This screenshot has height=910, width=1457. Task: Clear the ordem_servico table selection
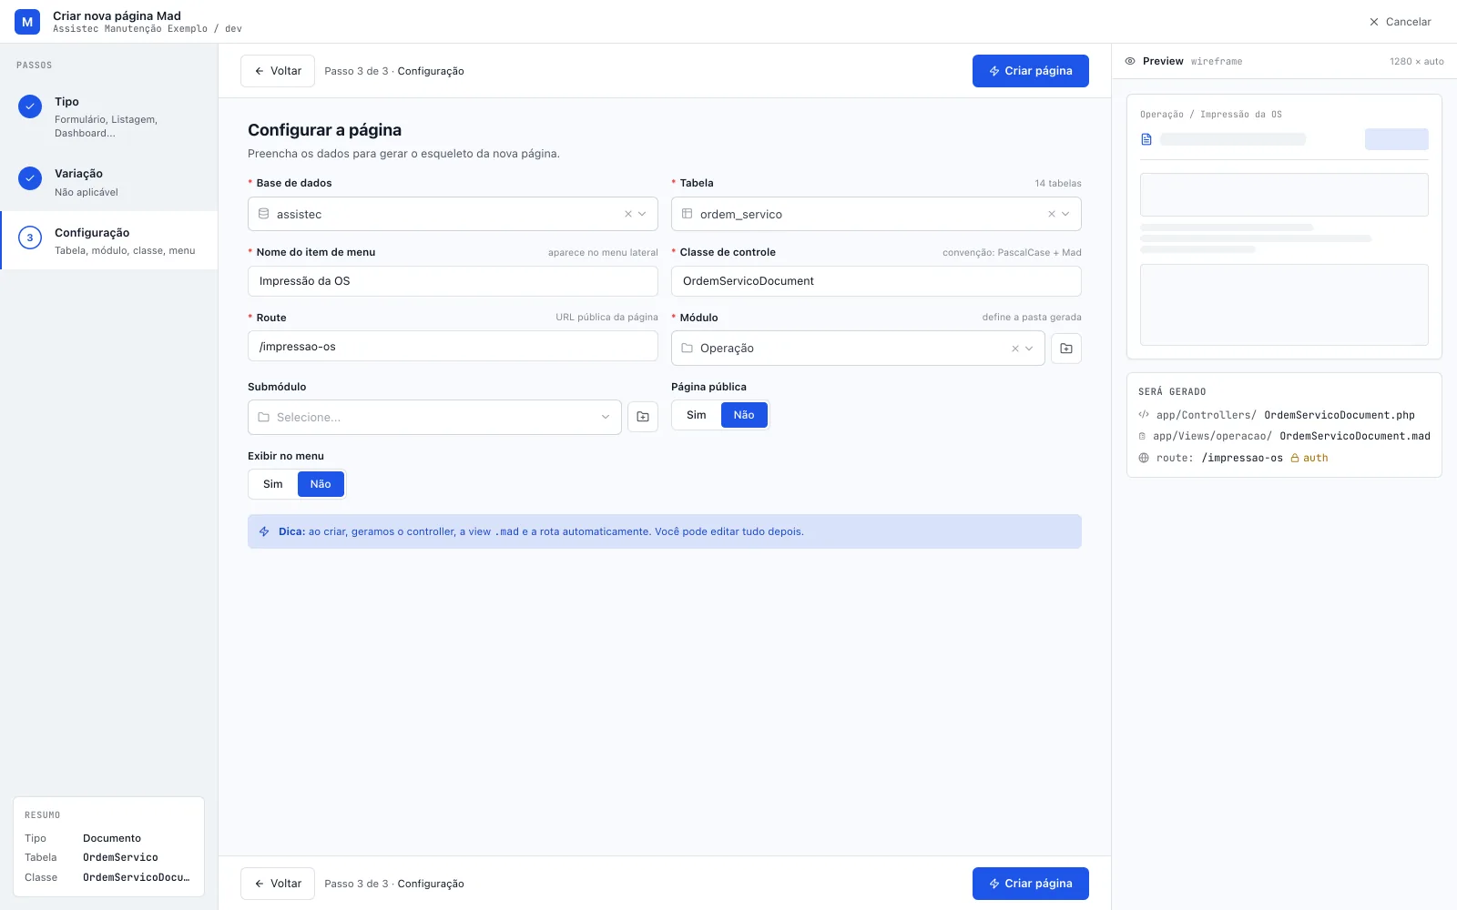click(x=1052, y=214)
